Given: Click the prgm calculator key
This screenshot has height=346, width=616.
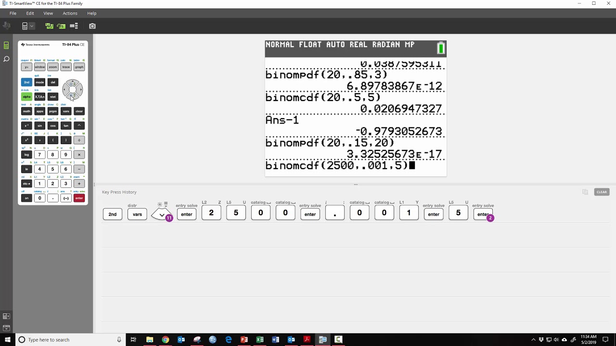Looking at the screenshot, I should [x=53, y=111].
